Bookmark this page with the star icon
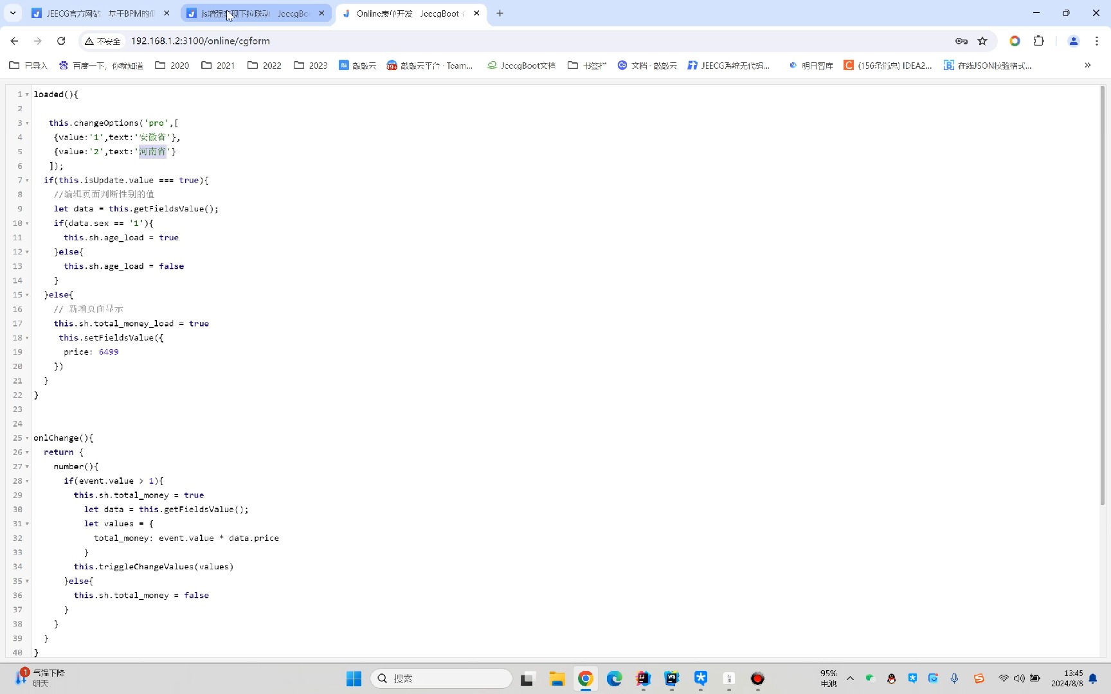This screenshot has height=694, width=1111. pos(982,40)
